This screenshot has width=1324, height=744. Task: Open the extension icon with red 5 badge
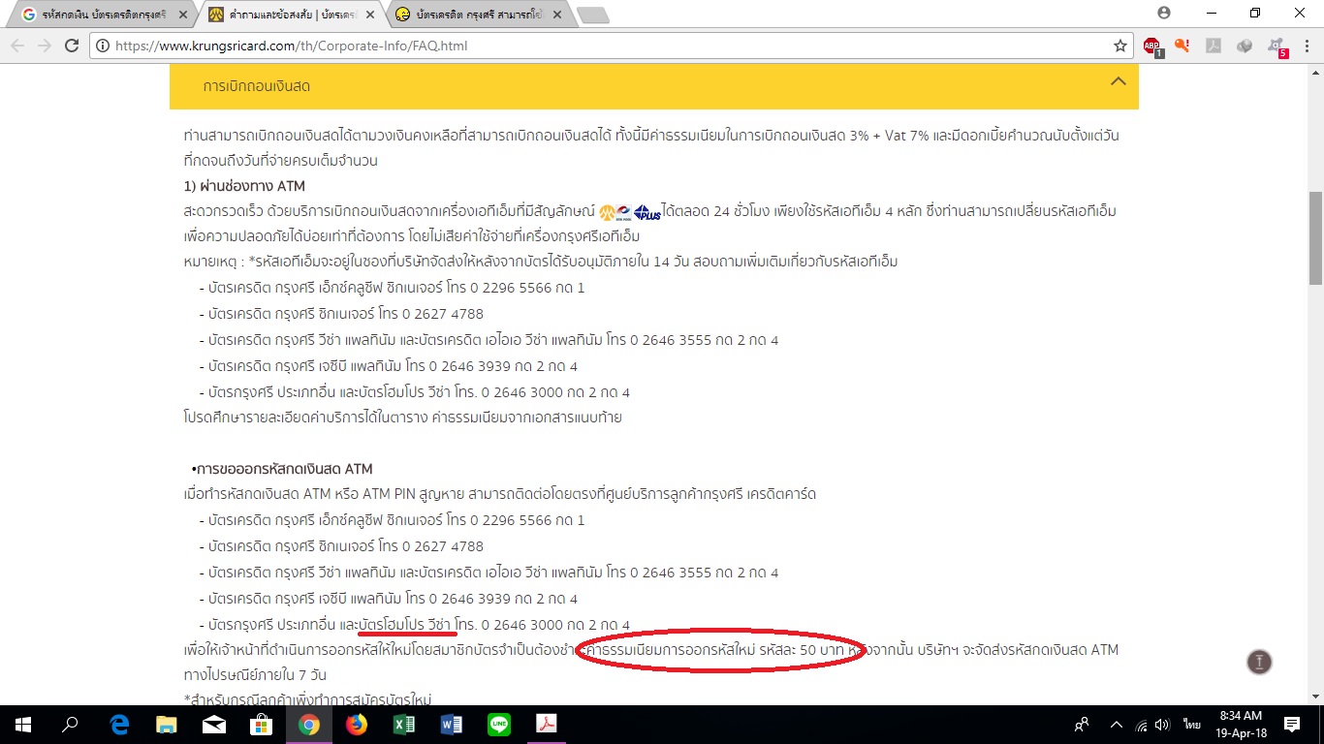(1277, 46)
